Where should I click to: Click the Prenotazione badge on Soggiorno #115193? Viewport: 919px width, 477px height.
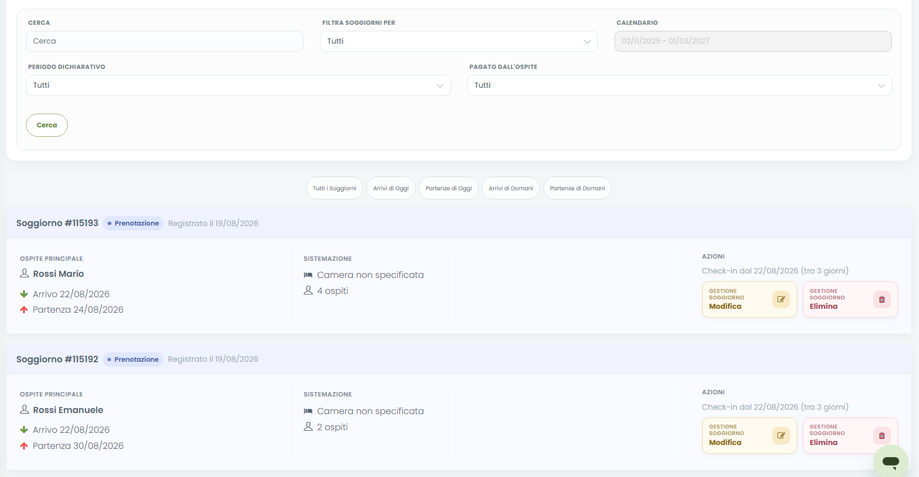(133, 223)
